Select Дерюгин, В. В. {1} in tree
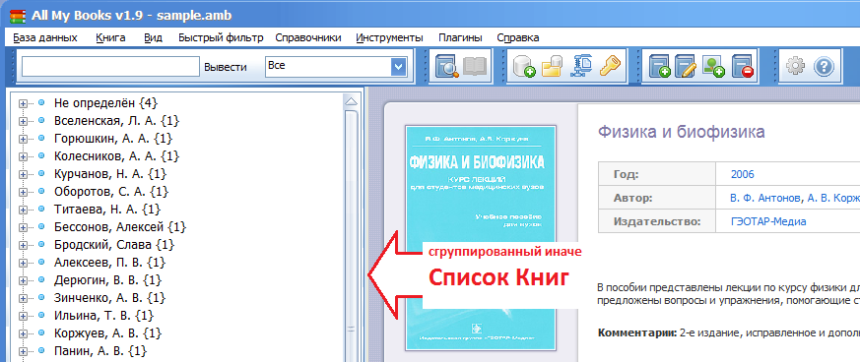The image size is (860, 362). 107,280
